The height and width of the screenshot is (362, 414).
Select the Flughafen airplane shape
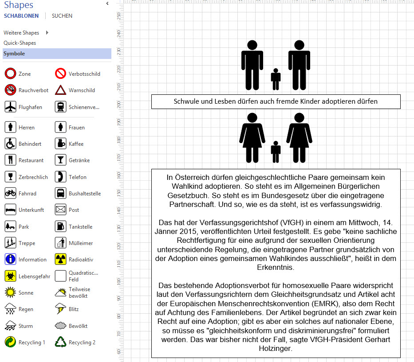click(x=11, y=107)
